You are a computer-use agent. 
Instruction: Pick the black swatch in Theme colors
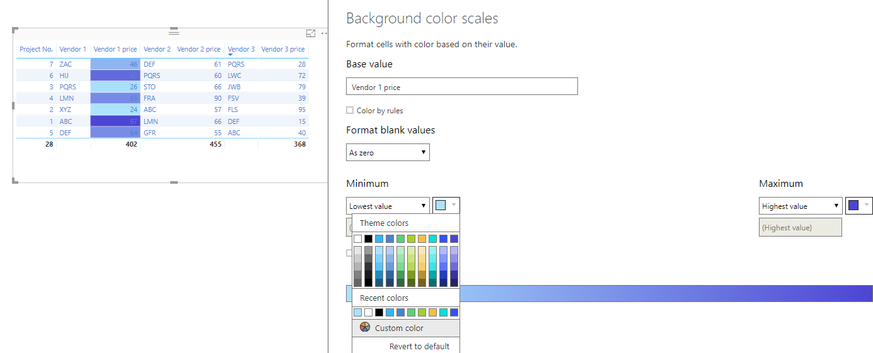point(369,238)
